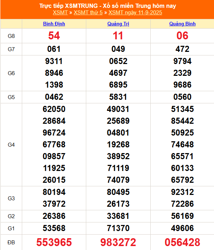Open the Bình Định province link
This screenshot has width=214, height=250.
click(x=54, y=24)
